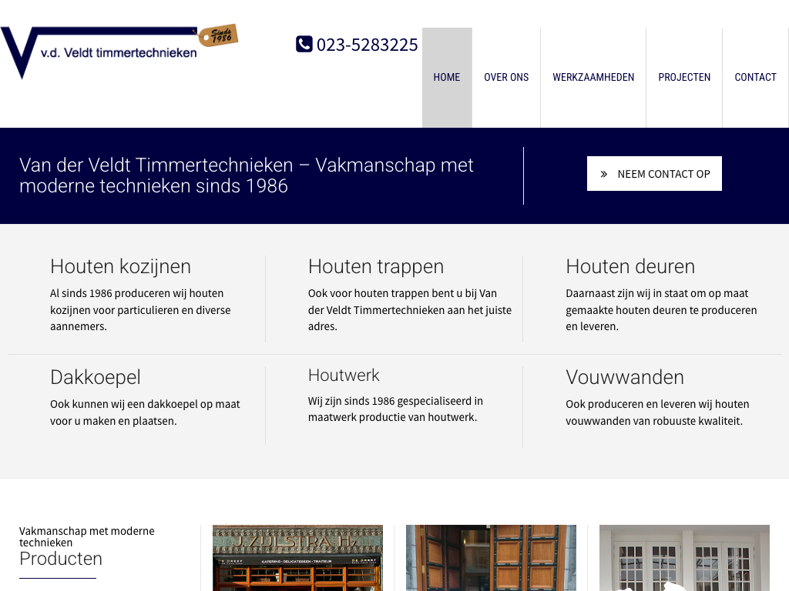The height and width of the screenshot is (591, 789).
Task: Open the white window frames thumbnail
Action: click(x=684, y=558)
